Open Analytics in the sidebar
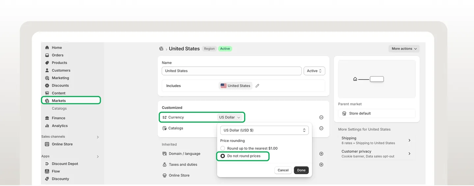 click(60, 126)
